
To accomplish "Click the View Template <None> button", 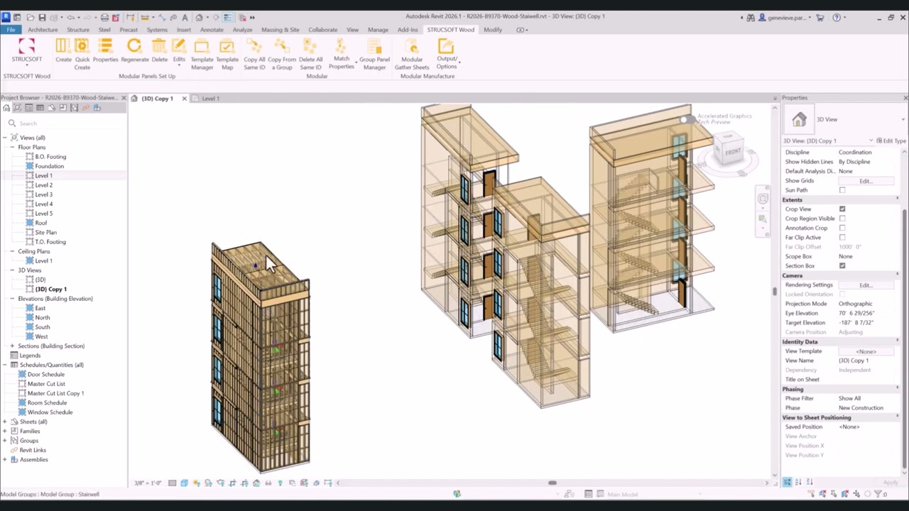I will tap(865, 351).
